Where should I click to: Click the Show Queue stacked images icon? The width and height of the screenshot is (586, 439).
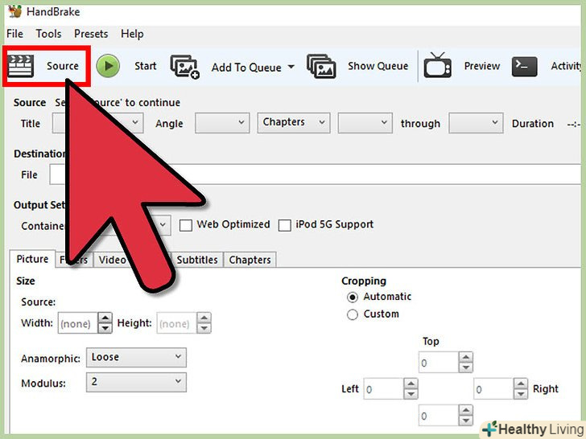[321, 66]
